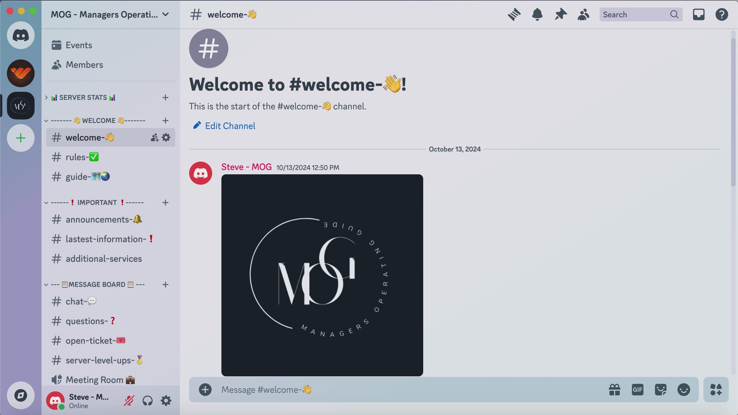The image size is (738, 415).
Task: Open the #announcements-🔔 channel
Action: coord(103,219)
